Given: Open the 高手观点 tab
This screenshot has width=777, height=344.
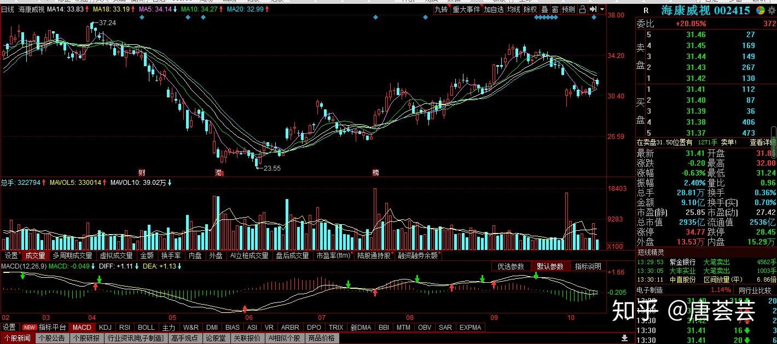Looking at the screenshot, I should click(x=185, y=339).
